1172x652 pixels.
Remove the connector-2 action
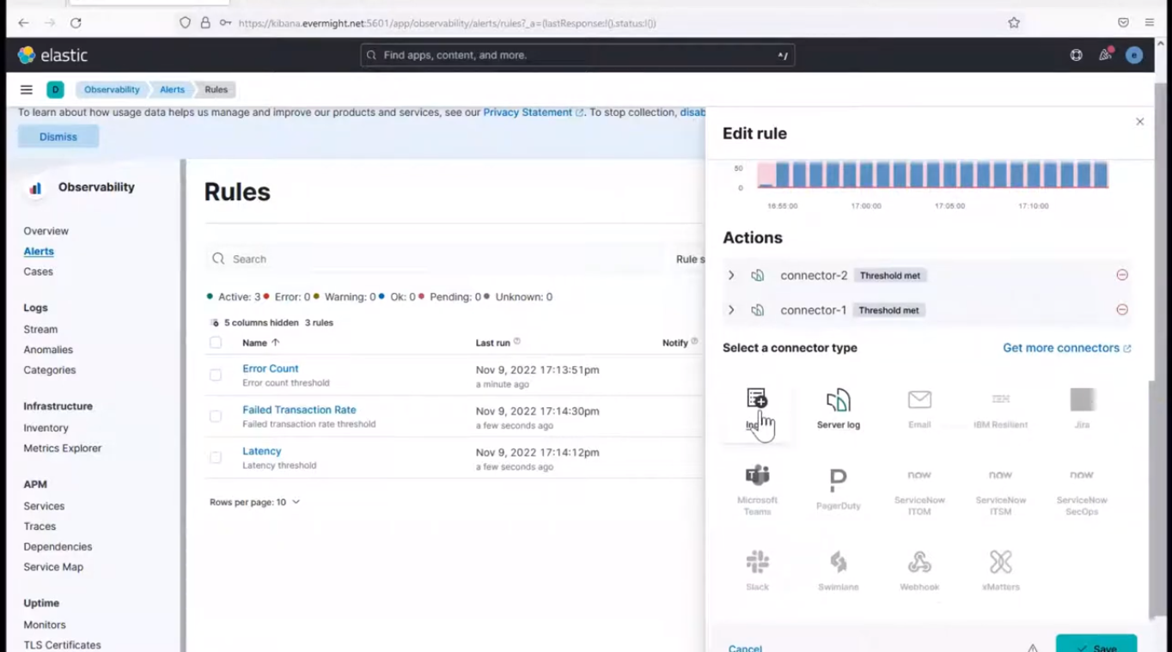1122,275
